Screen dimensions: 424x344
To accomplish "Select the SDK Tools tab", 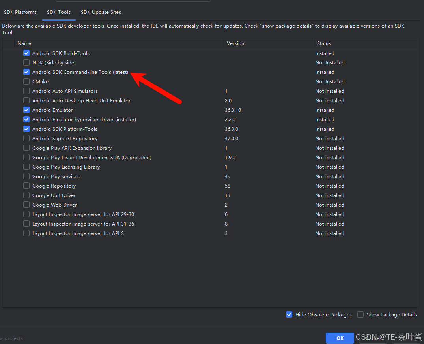I will 59,12.
